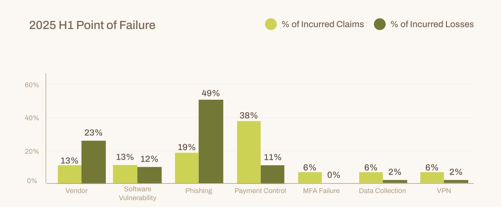Click the Data Collection 6% claims bar
Viewport: 501px width, 207px height.
point(371,178)
